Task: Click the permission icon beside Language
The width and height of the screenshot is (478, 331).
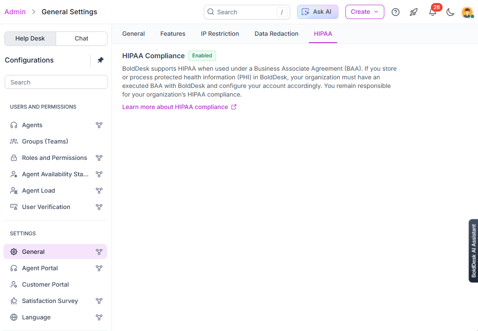Action: (99, 317)
